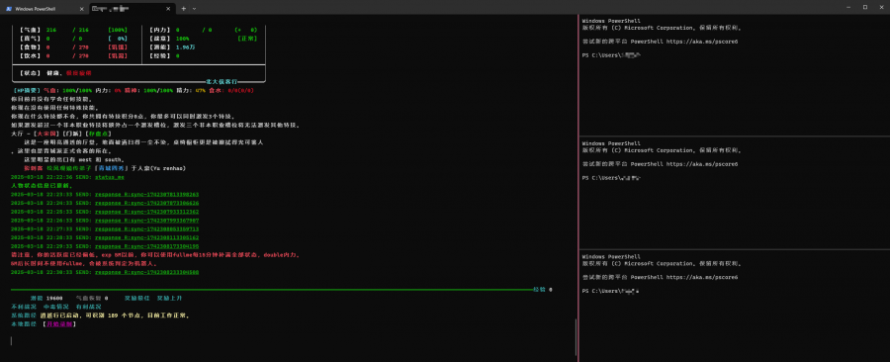This screenshot has height=362, width=890.
Task: Expand the new tab profile dropdown chevron
Action: (x=195, y=9)
